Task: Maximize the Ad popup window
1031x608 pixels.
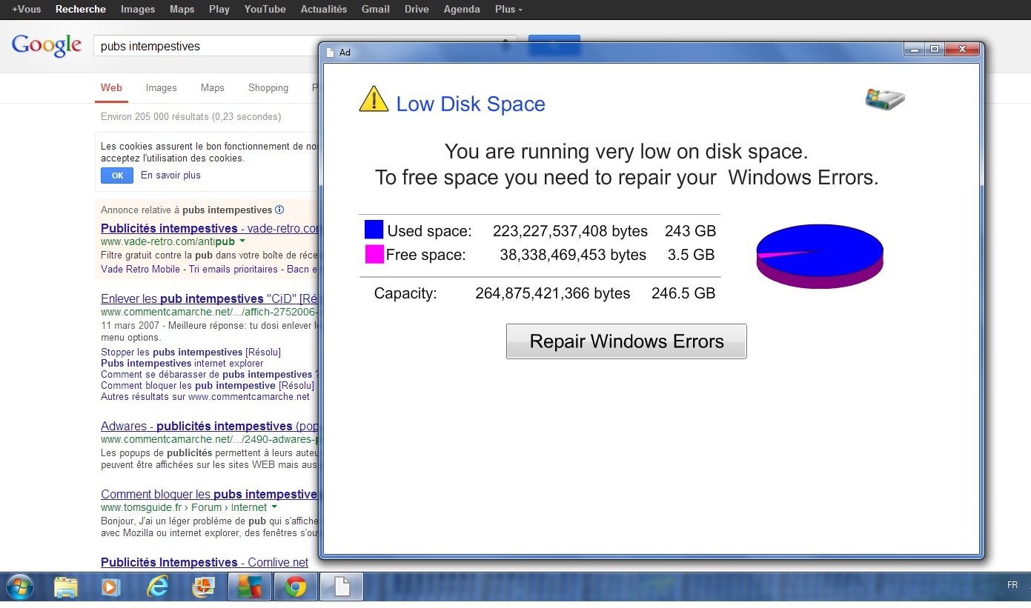Action: pyautogui.click(x=935, y=50)
